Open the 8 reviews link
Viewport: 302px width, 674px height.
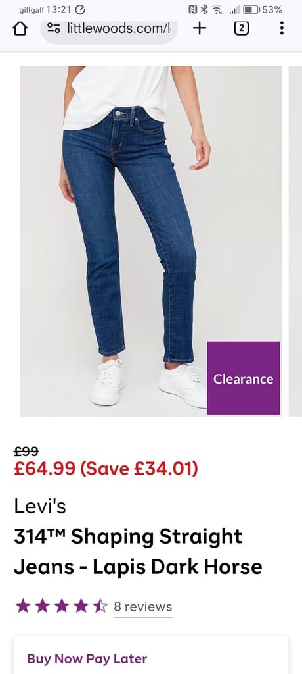click(143, 607)
